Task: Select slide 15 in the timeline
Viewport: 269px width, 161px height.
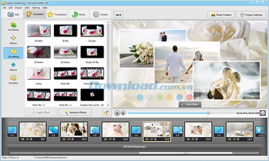Action: click(x=239, y=131)
